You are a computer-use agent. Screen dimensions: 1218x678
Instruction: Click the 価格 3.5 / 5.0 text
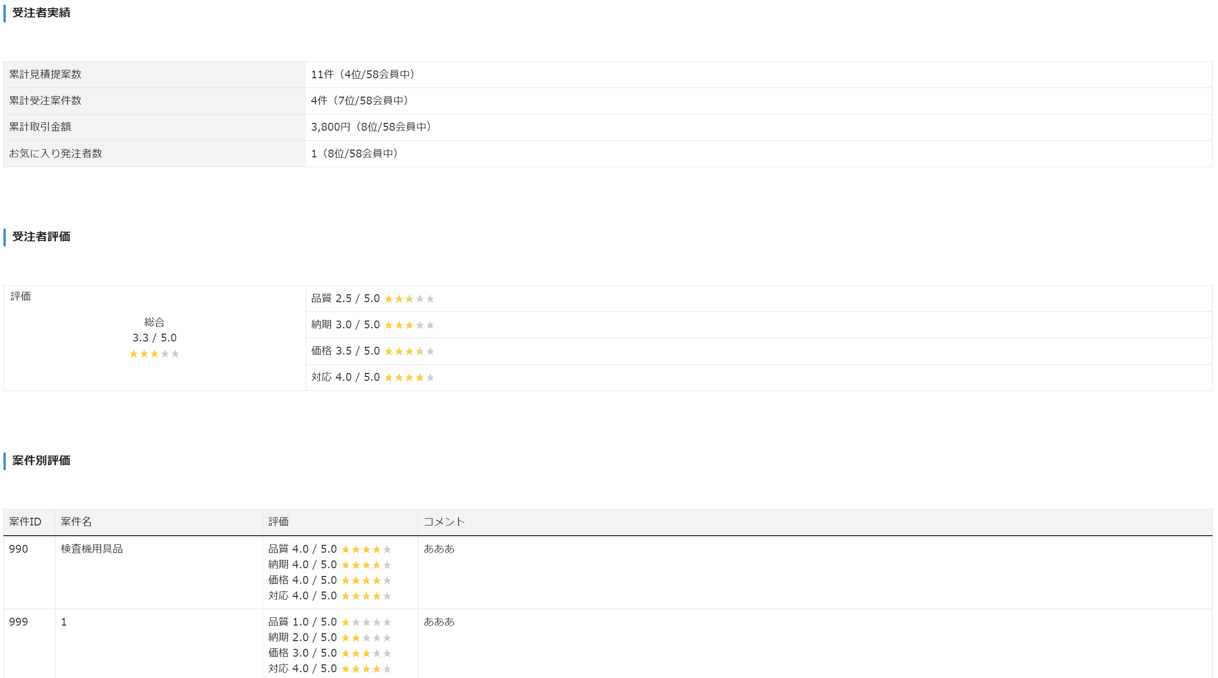click(x=346, y=351)
